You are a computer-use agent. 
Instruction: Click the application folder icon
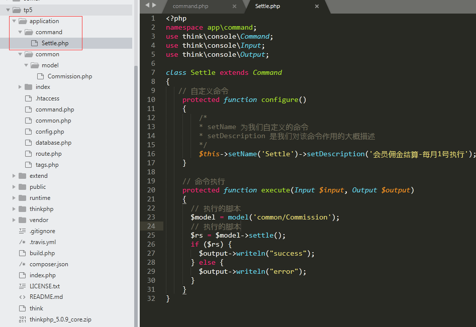pos(23,21)
